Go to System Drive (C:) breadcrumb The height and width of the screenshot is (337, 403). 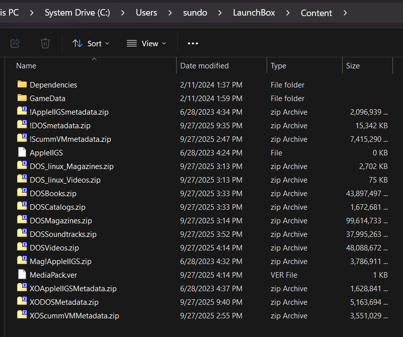point(77,13)
